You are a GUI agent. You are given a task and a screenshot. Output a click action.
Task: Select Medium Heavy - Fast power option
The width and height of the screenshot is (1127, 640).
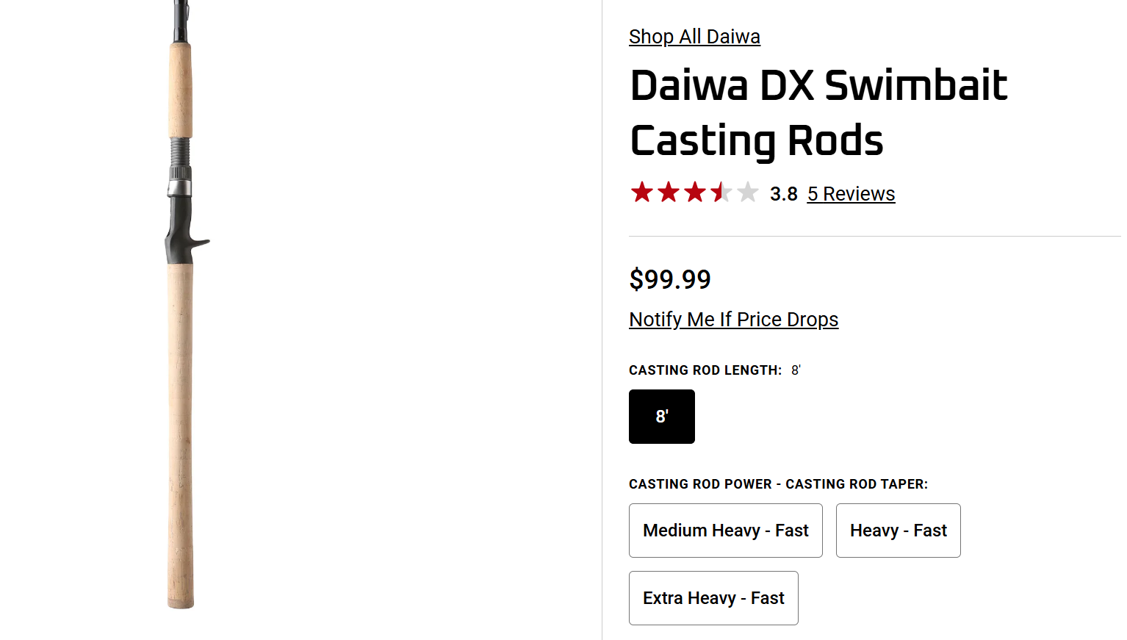click(x=726, y=531)
